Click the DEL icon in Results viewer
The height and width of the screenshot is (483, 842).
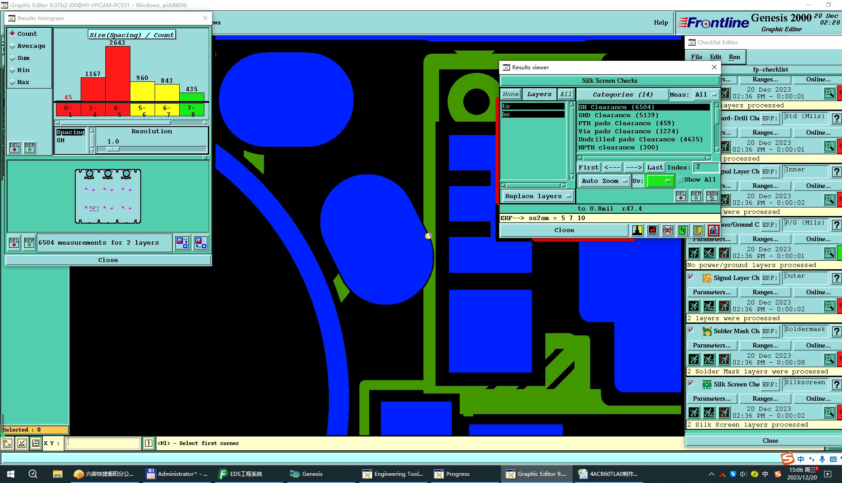coord(681,196)
